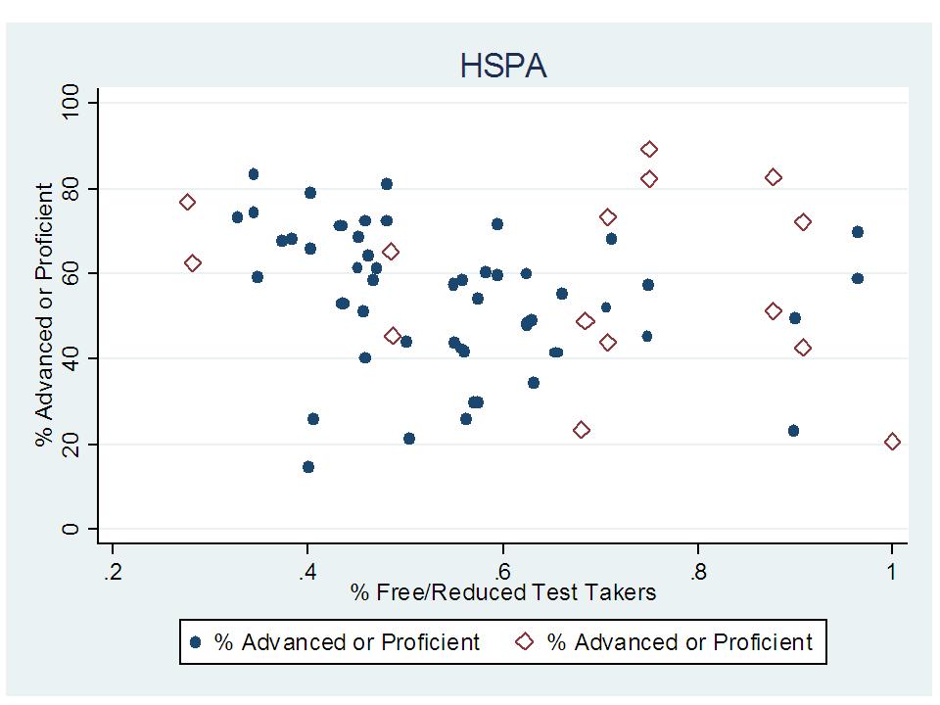The width and height of the screenshot is (940, 705).
Task: Click the HSPA chart title
Action: [x=503, y=67]
